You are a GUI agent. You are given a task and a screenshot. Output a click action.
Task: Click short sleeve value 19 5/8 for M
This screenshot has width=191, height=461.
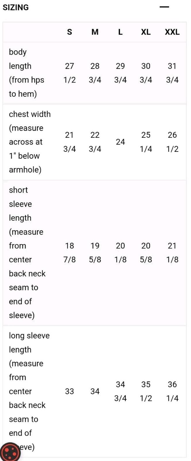click(95, 253)
